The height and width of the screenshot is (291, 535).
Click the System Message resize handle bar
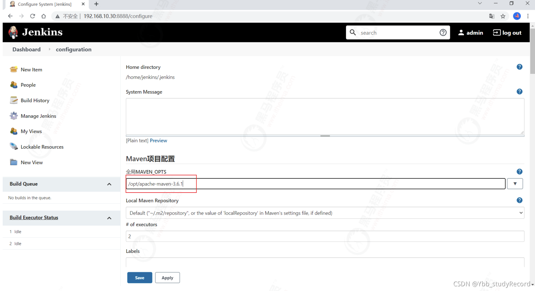(325, 136)
